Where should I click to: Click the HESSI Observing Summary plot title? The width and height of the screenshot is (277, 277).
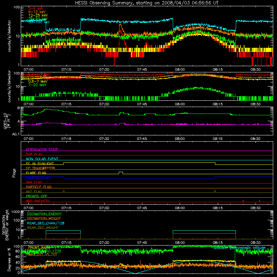click(x=147, y=3)
